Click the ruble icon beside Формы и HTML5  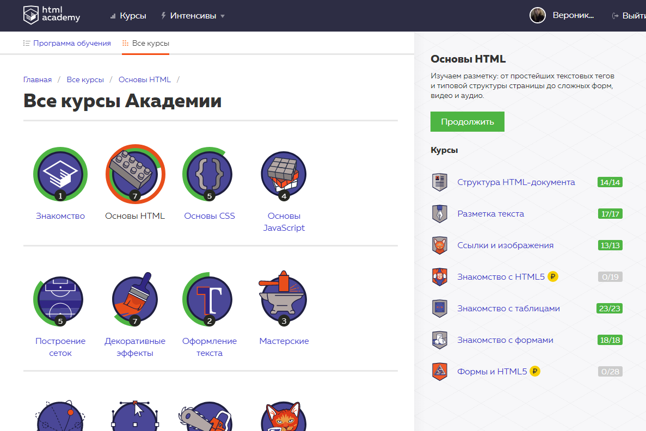click(x=535, y=371)
